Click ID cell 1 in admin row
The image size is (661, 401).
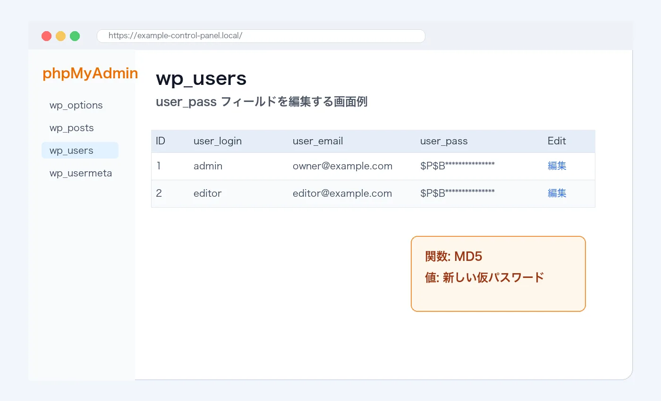tap(159, 166)
